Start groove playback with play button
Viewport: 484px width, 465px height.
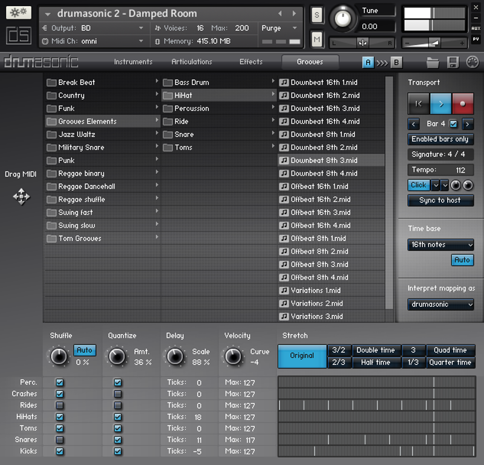(440, 104)
